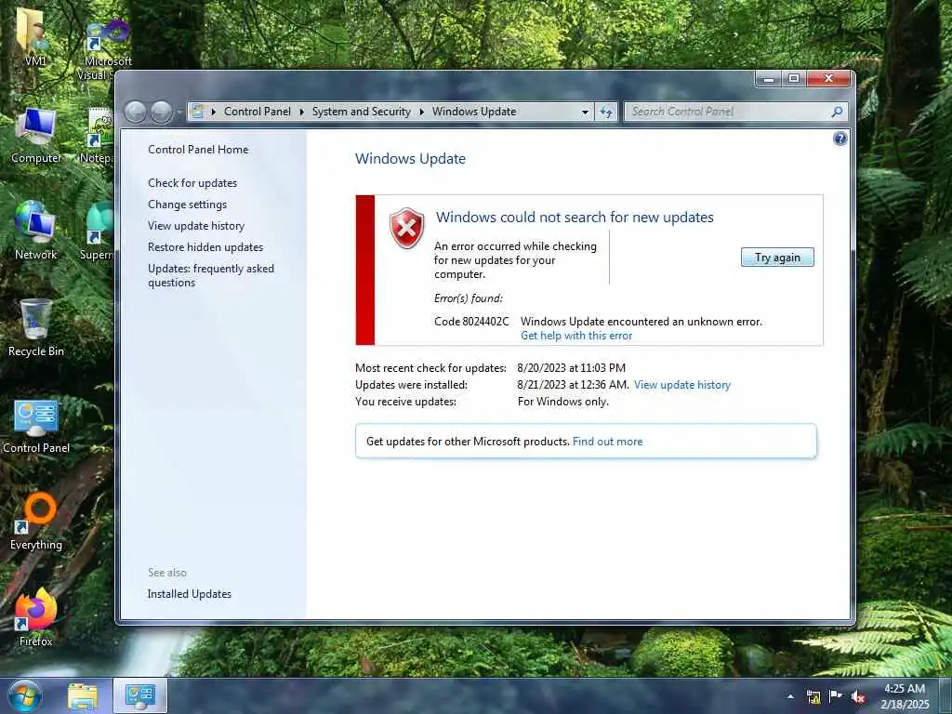
Task: Click the Control Panel icon in address bar
Action: point(197,112)
